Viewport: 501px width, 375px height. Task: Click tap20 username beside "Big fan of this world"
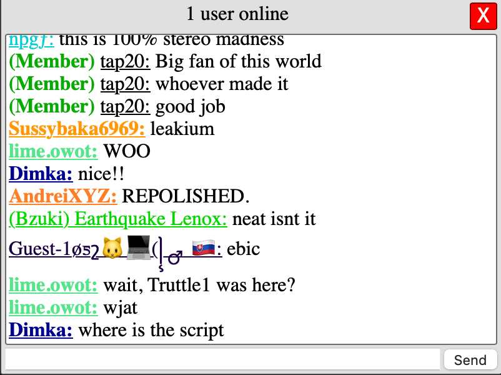tap(125, 62)
